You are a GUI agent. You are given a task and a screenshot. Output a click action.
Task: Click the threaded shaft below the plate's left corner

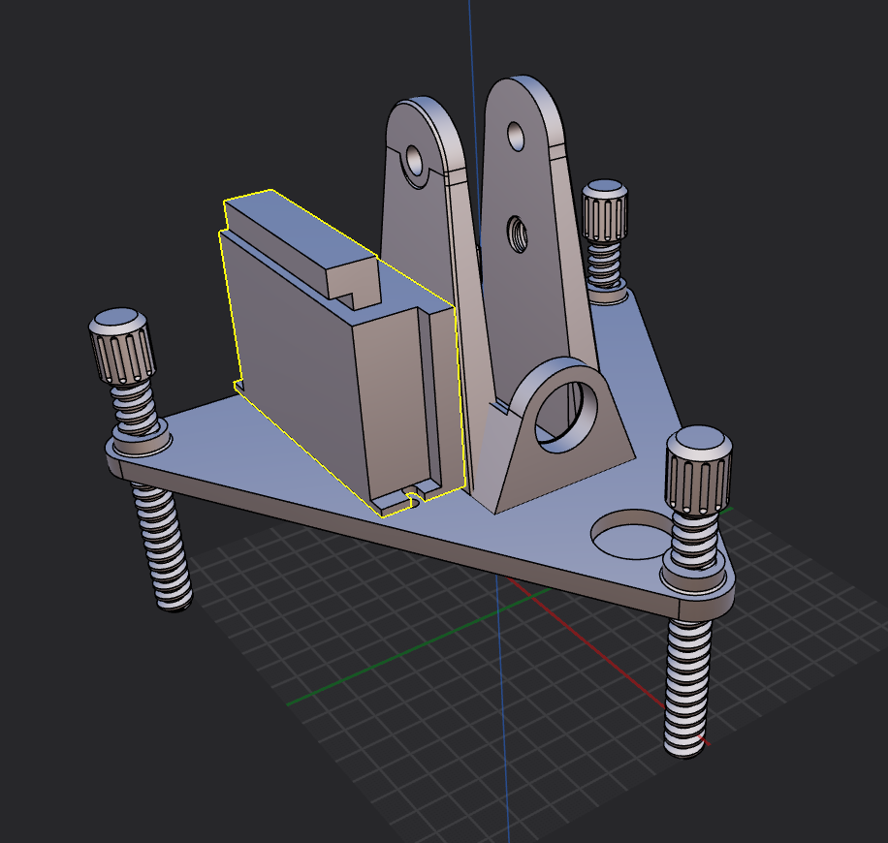162,546
